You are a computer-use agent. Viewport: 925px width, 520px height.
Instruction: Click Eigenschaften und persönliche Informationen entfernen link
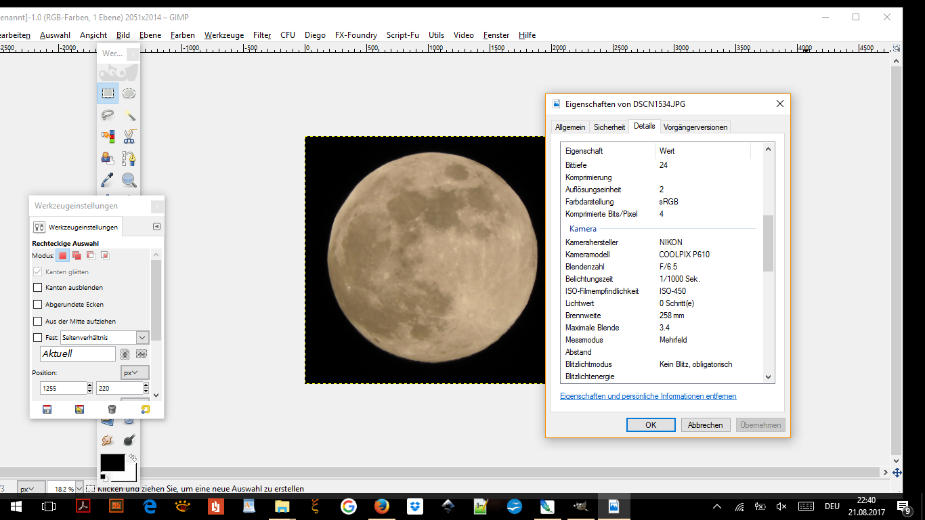click(648, 396)
